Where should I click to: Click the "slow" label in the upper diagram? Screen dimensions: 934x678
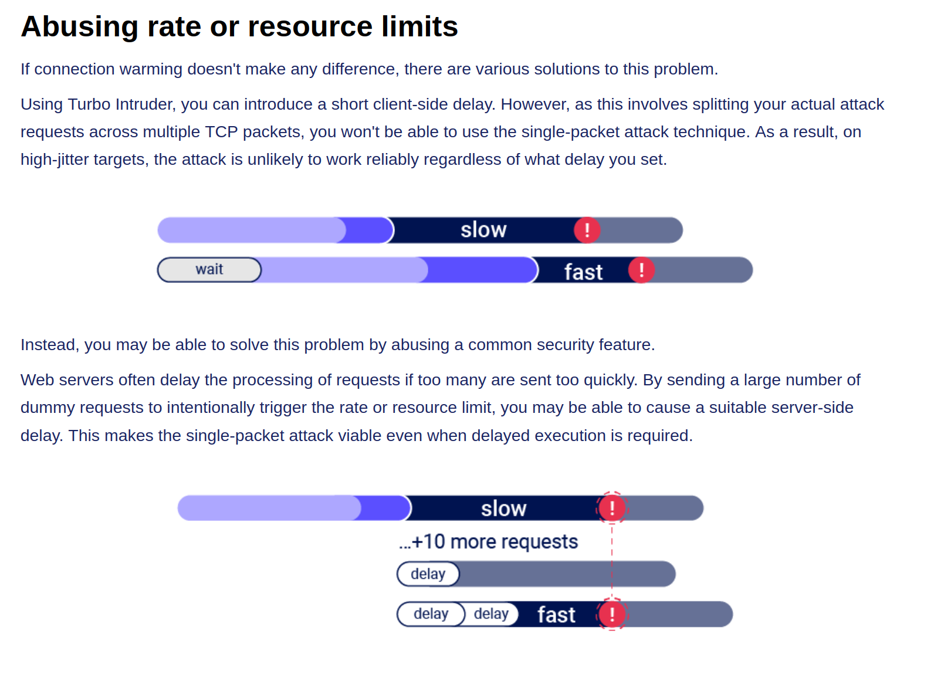[x=483, y=230]
